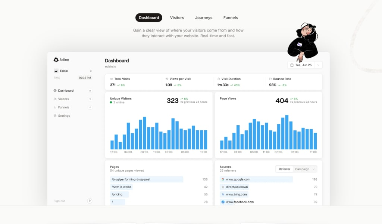The image size is (382, 224).
Task: Click the Visitors people icon in sidebar
Action: (x=55, y=99)
